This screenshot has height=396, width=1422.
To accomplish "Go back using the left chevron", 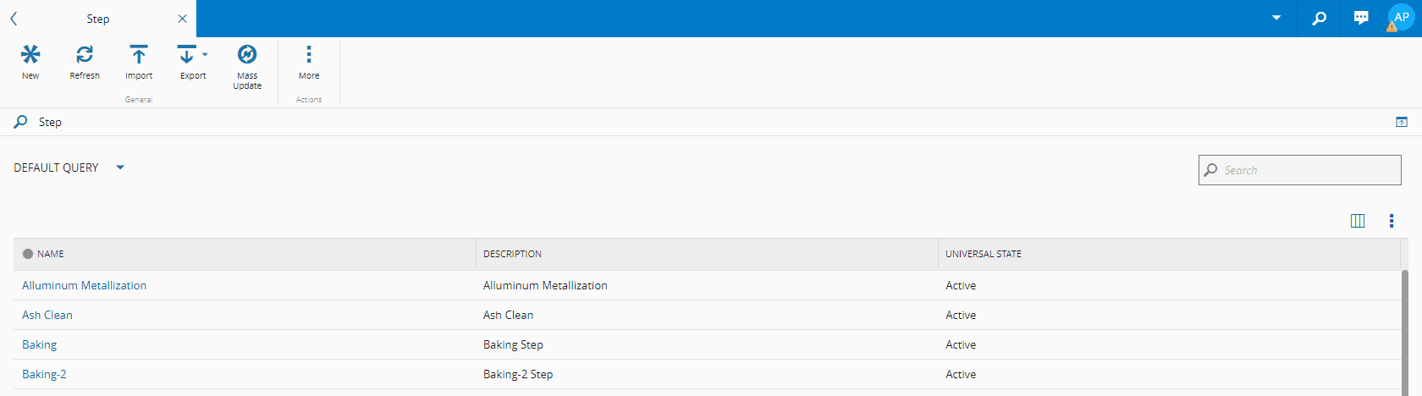I will [14, 19].
